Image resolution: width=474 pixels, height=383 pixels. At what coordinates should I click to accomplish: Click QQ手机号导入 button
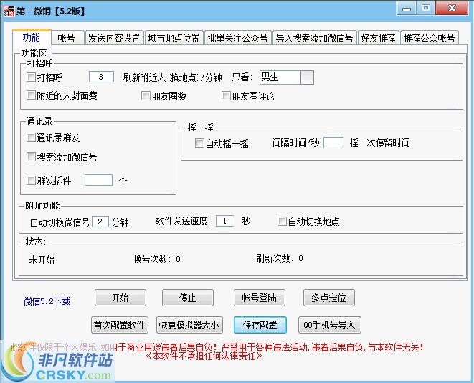coord(329,325)
